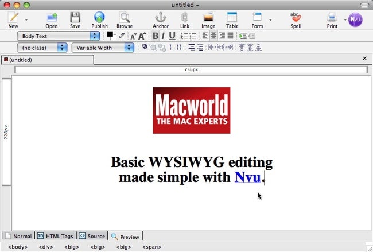Click the send to back icon
Image resolution: width=373 pixels, height=252 pixels.
(162, 48)
